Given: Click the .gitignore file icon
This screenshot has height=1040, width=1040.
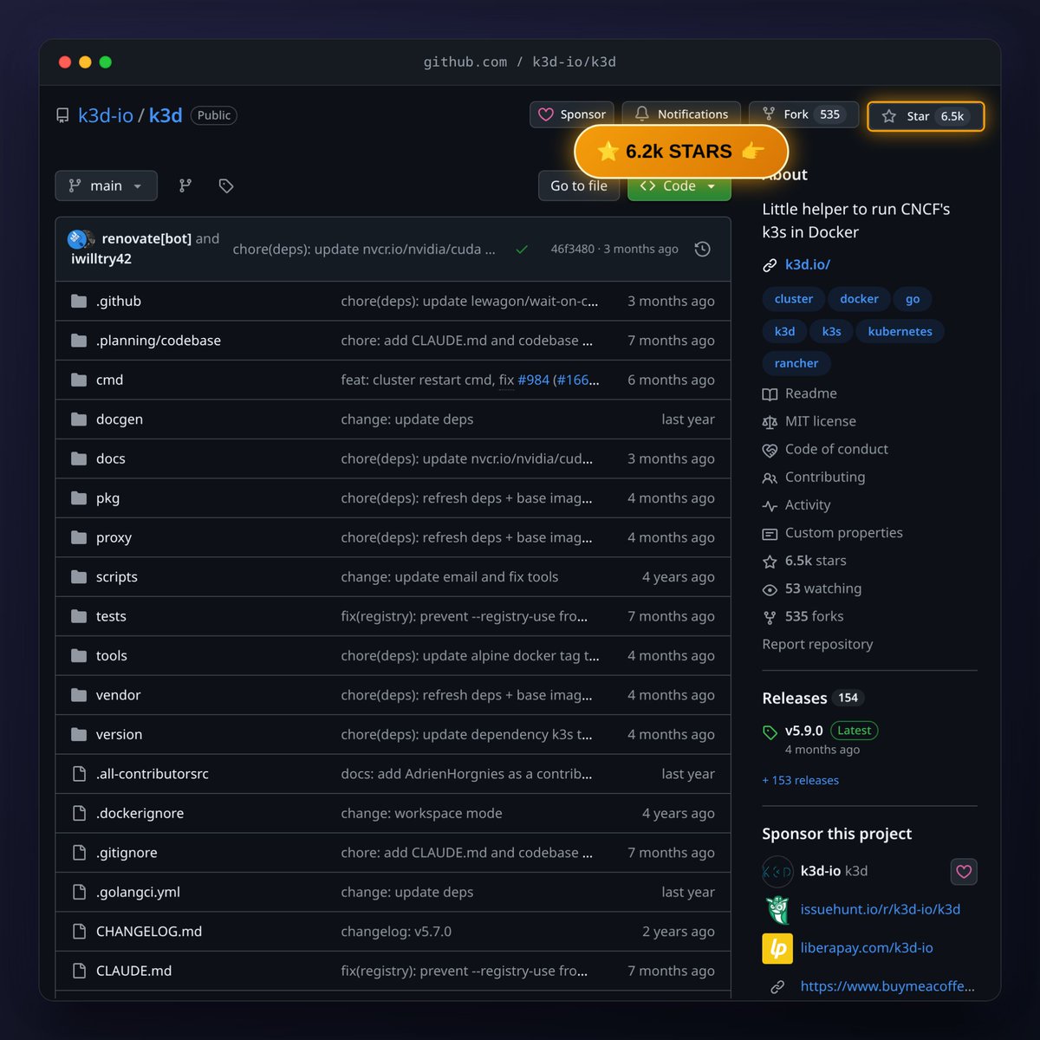Looking at the screenshot, I should click(x=79, y=853).
